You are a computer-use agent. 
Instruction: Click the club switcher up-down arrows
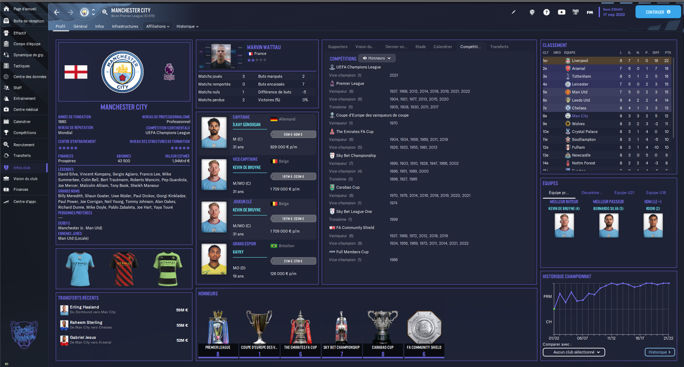tap(94, 12)
